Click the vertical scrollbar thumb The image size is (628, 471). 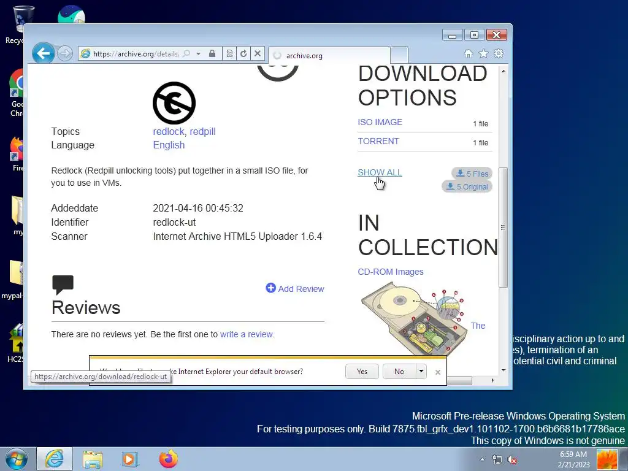coord(504,227)
